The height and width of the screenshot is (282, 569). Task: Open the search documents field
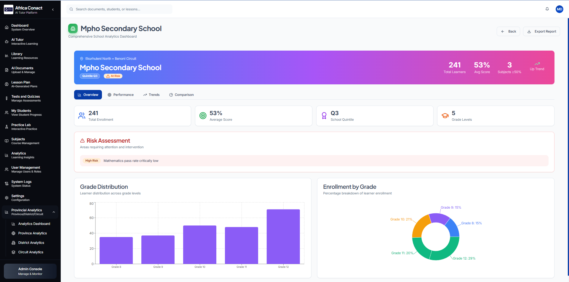coord(119,9)
